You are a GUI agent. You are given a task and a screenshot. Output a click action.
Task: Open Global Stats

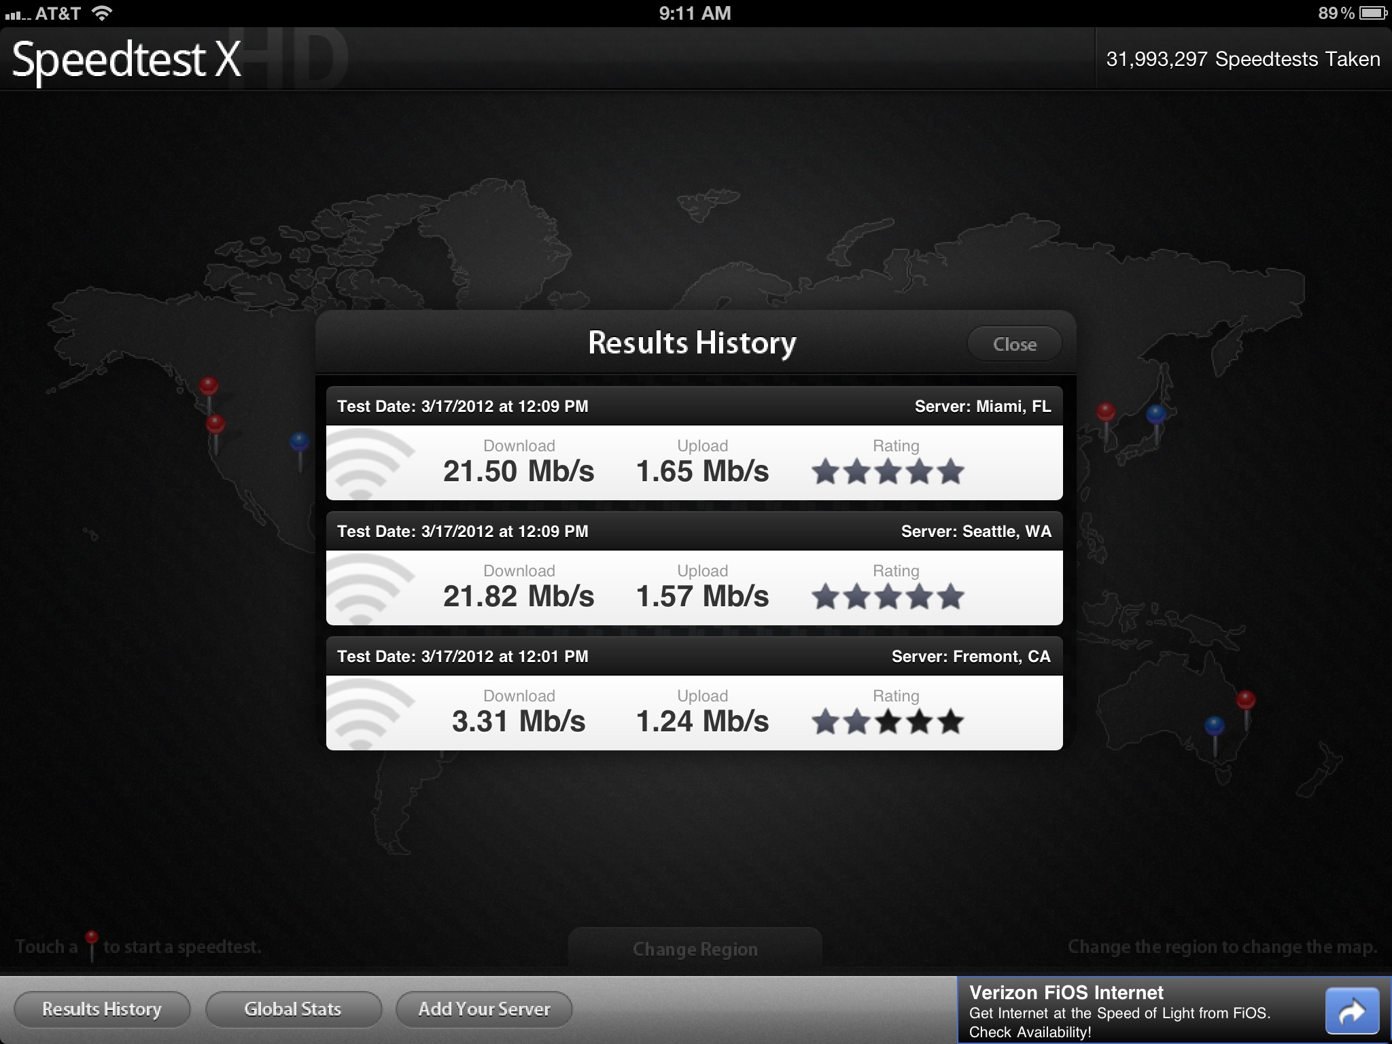(293, 1009)
